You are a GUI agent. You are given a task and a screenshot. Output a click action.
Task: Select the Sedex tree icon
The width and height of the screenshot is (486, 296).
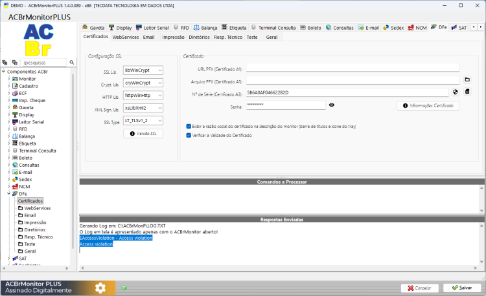pyautogui.click(x=15, y=179)
